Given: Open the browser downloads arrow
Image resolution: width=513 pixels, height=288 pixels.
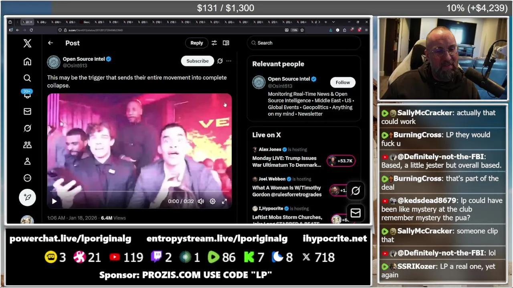Looking at the screenshot, I should (331, 30).
